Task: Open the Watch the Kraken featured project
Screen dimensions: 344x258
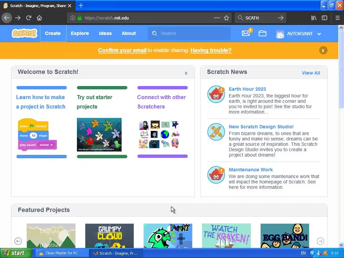Action: pyautogui.click(x=226, y=236)
